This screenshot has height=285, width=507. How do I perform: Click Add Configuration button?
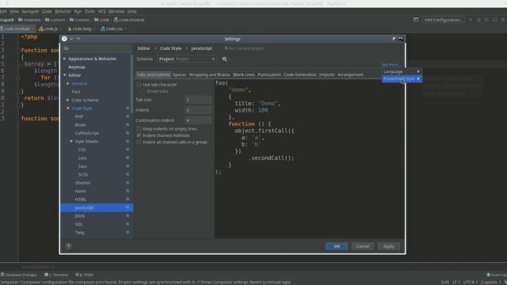click(443, 20)
